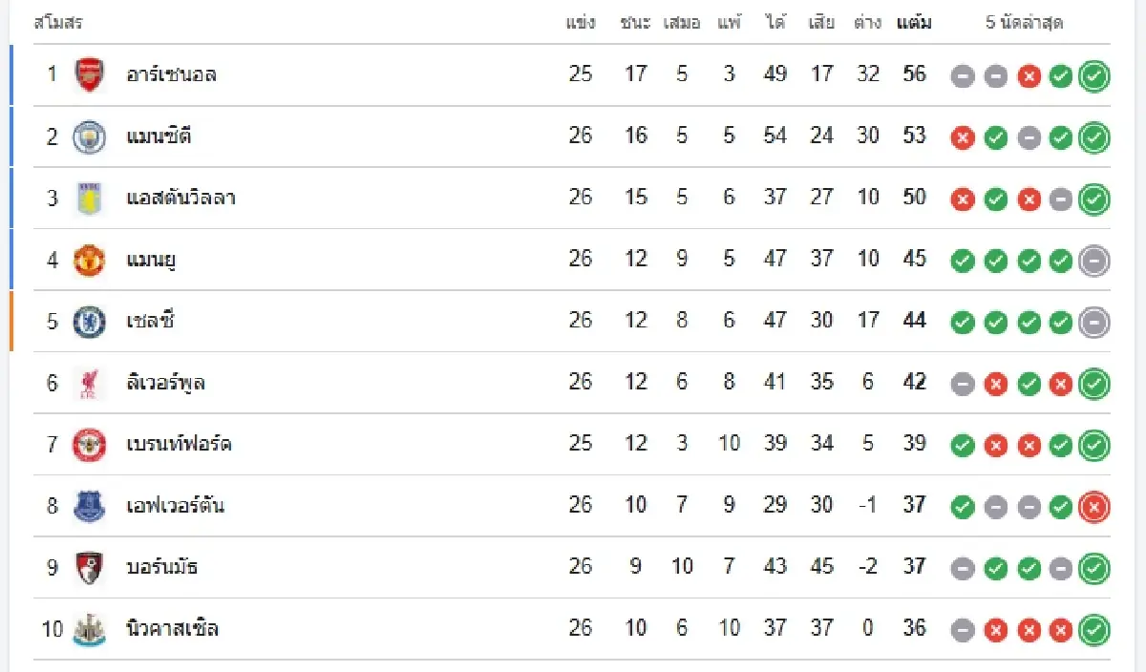This screenshot has width=1146, height=672.
Task: Click the Newcastle club crest icon
Action: (89, 629)
